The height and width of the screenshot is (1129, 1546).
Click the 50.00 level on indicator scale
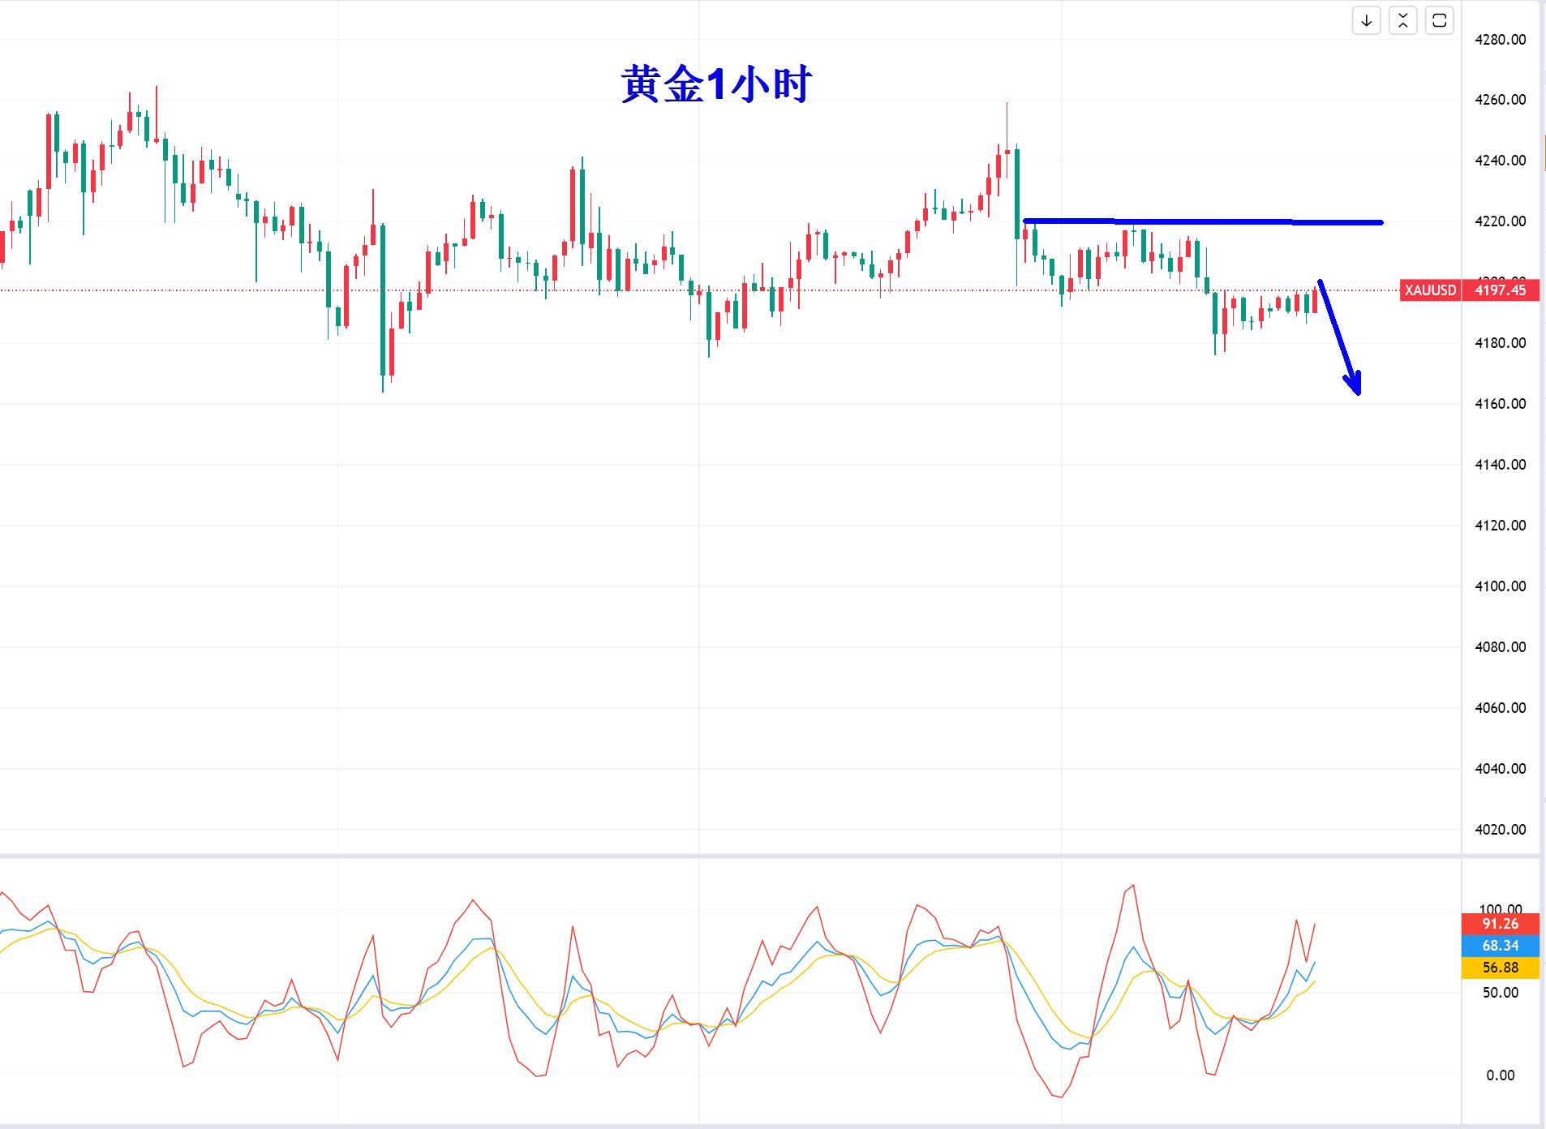point(1500,993)
